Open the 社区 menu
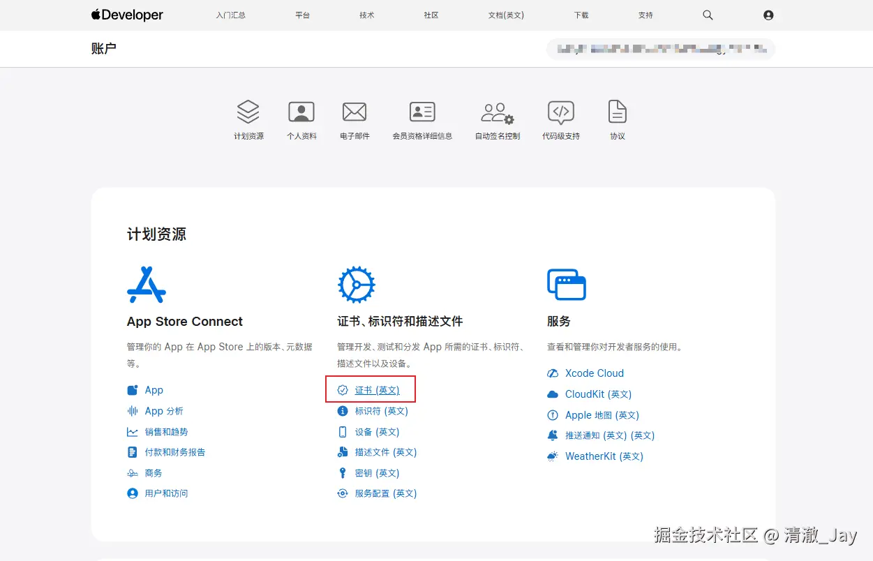The image size is (873, 561). coord(431,15)
